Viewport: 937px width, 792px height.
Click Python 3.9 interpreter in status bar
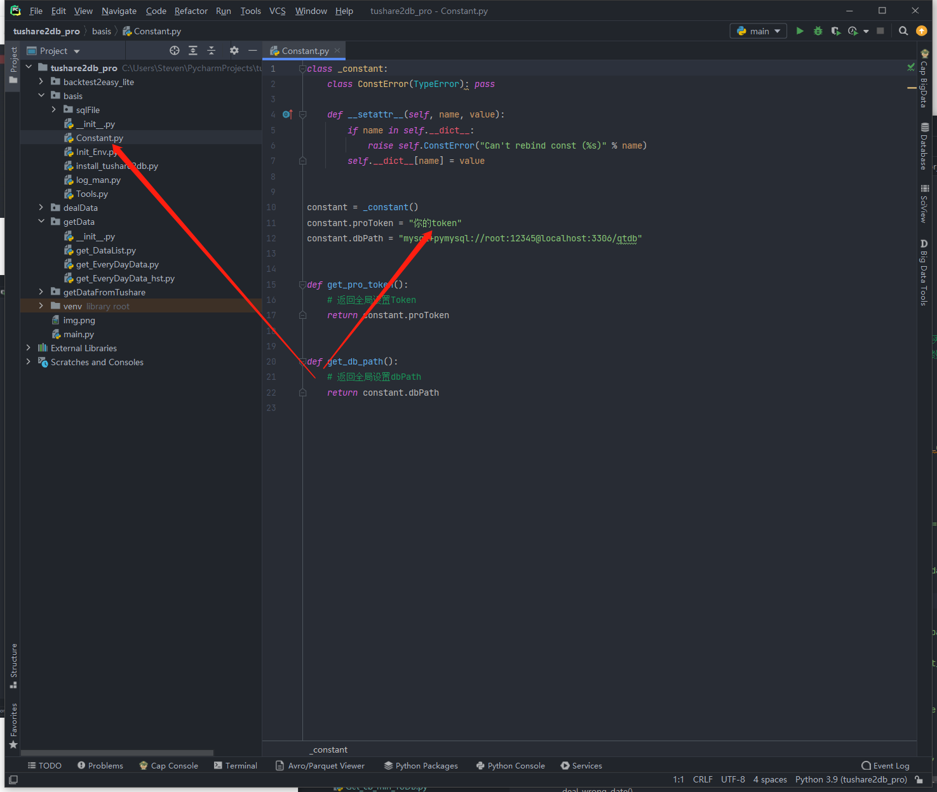pyautogui.click(x=851, y=779)
